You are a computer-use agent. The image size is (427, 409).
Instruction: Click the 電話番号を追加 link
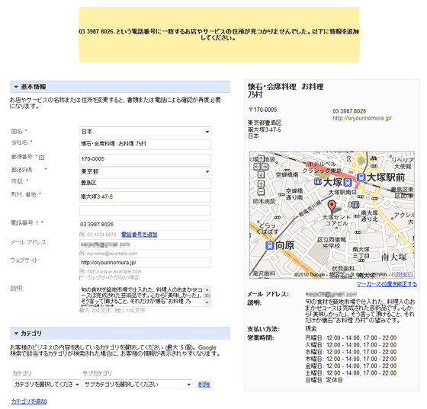139,235
